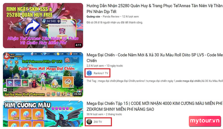Click the Quảng cáo ad label
The image size is (223, 129).
[93, 17]
